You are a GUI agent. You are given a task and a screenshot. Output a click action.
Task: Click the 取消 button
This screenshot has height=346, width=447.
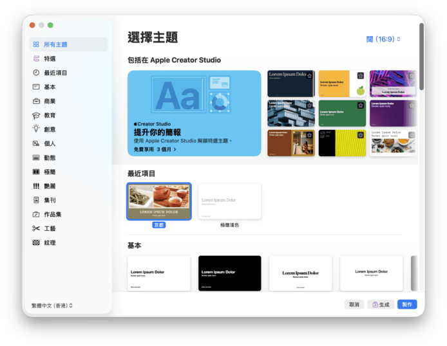(354, 305)
